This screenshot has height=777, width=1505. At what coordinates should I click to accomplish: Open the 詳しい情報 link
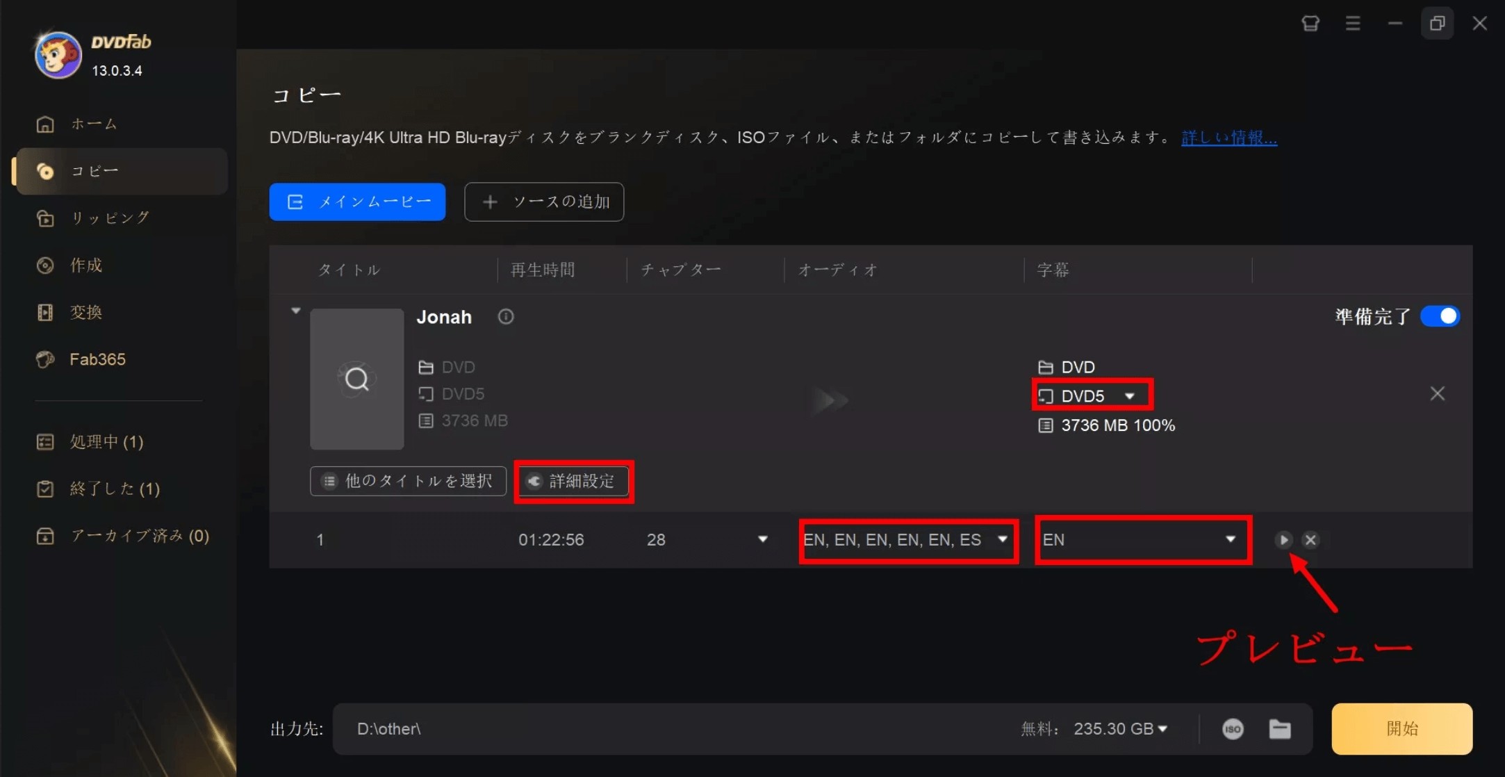pos(1228,138)
